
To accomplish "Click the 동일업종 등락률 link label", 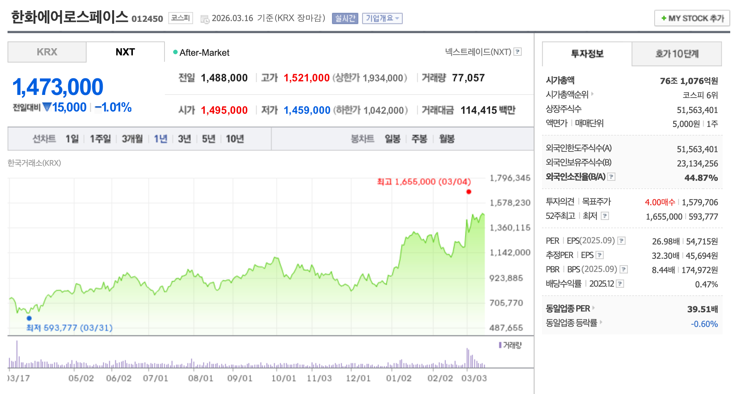I will (x=571, y=323).
